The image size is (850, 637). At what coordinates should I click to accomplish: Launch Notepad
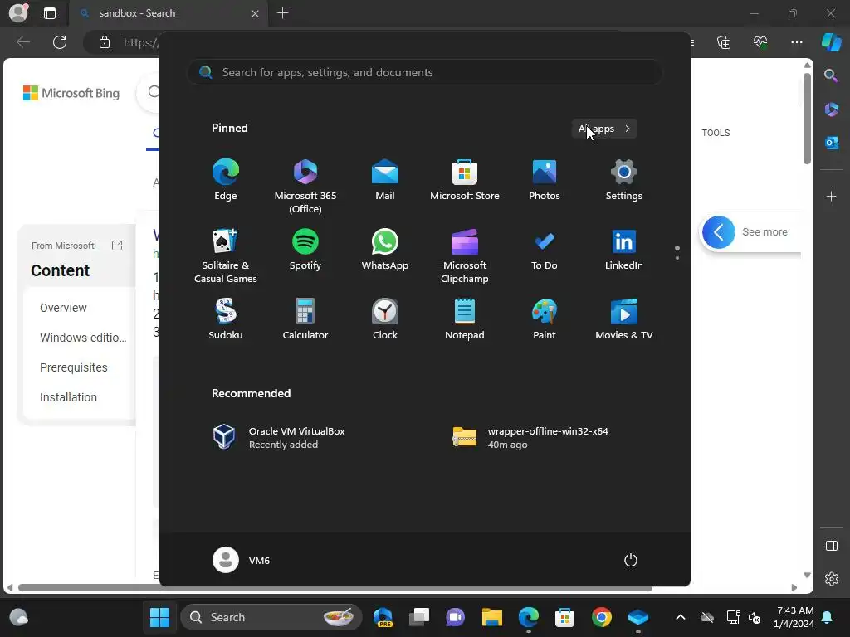click(x=465, y=319)
